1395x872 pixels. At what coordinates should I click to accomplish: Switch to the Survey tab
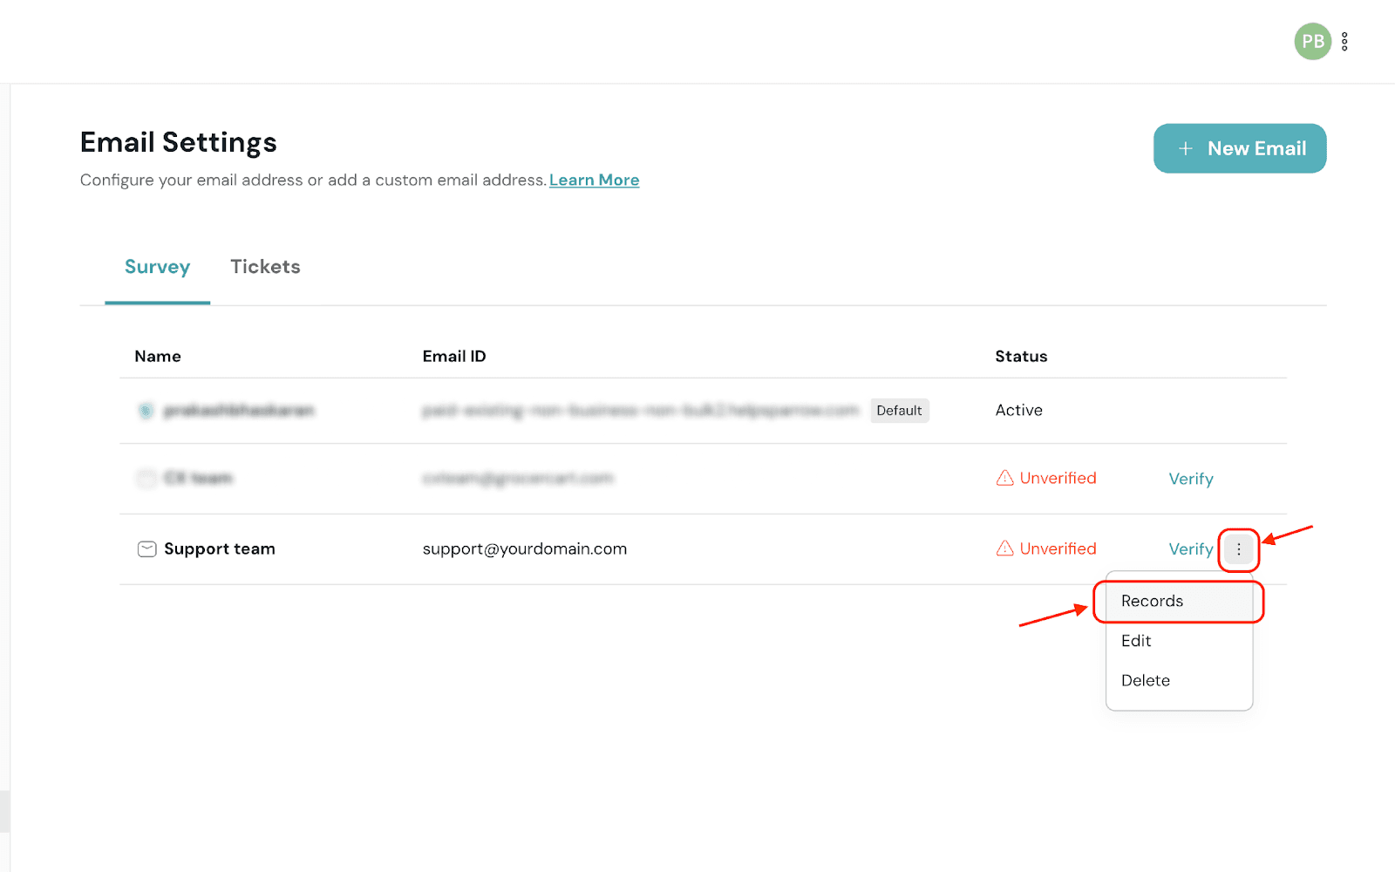(157, 267)
